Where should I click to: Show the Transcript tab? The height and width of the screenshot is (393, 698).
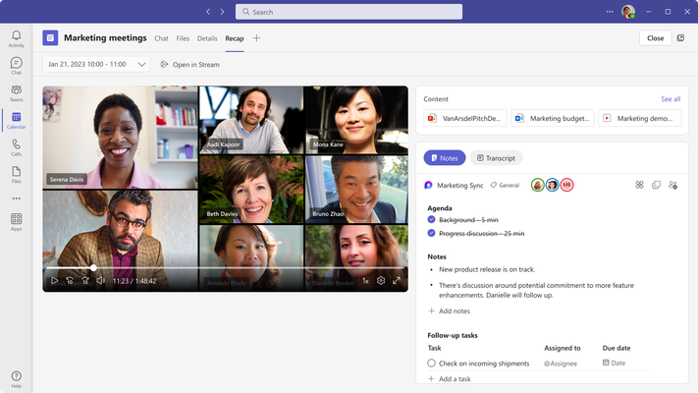(496, 158)
